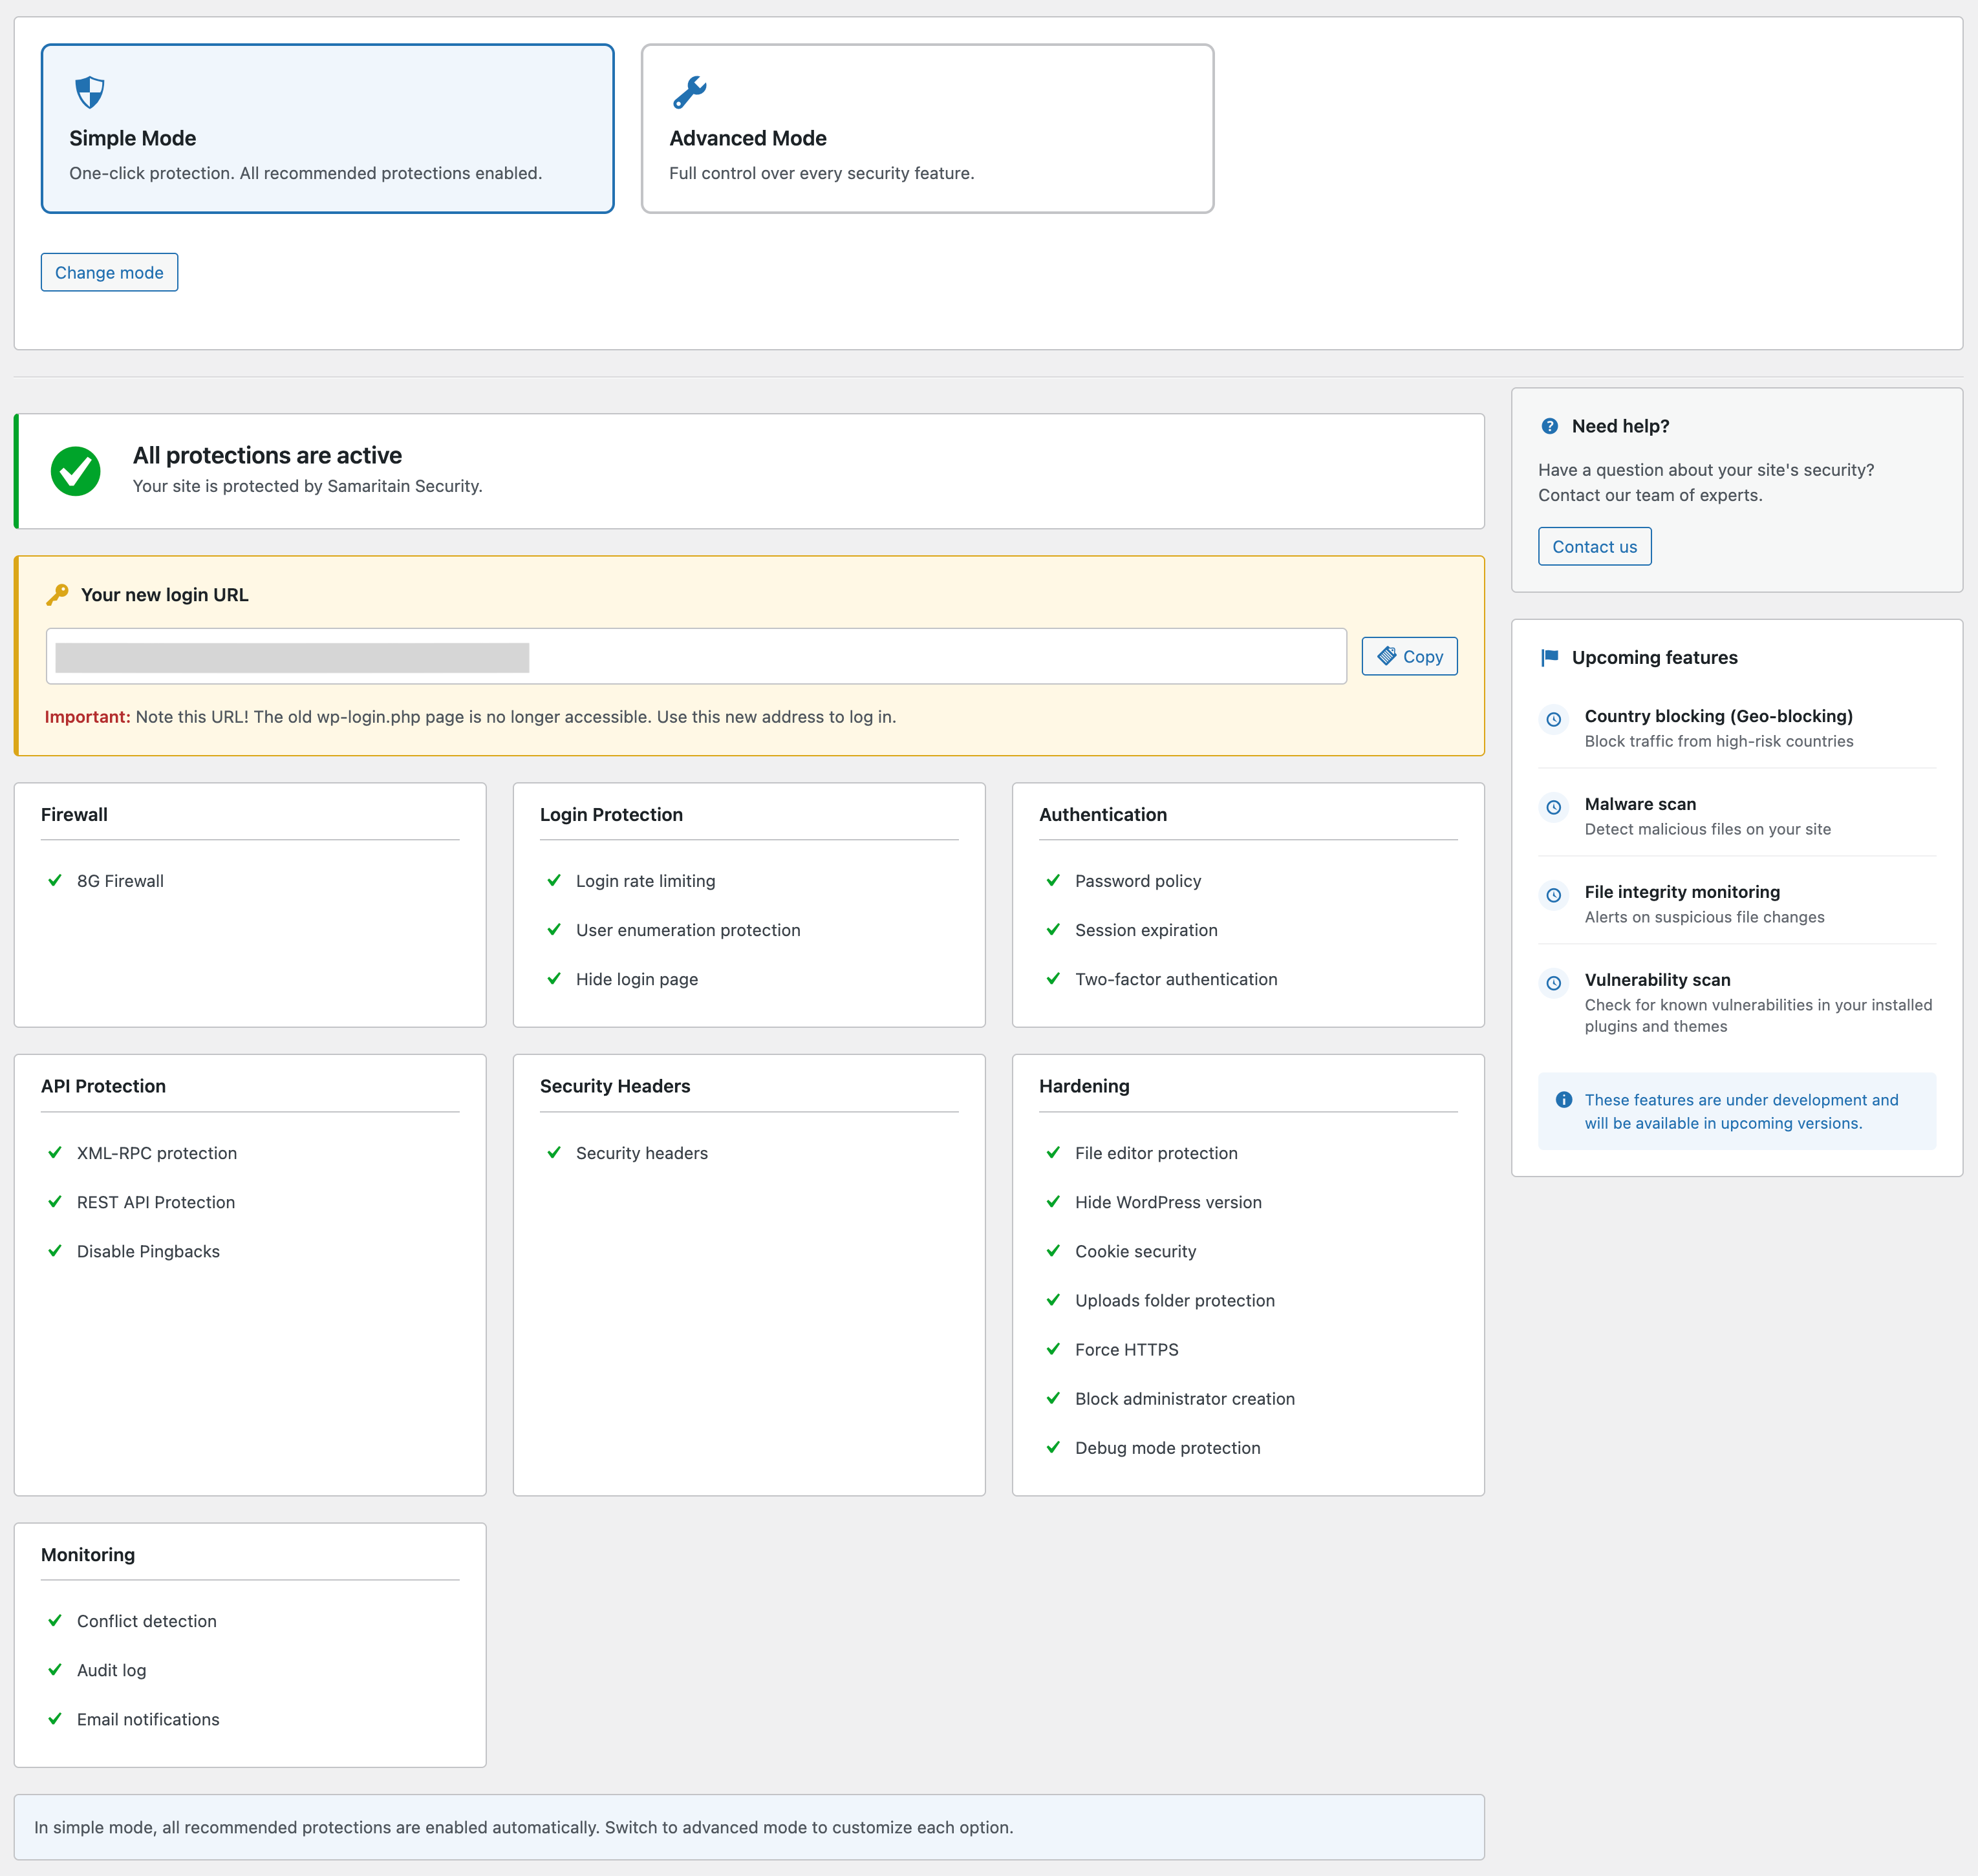
Task: Click the wrench icon in Advanced Mode card
Action: 689,92
